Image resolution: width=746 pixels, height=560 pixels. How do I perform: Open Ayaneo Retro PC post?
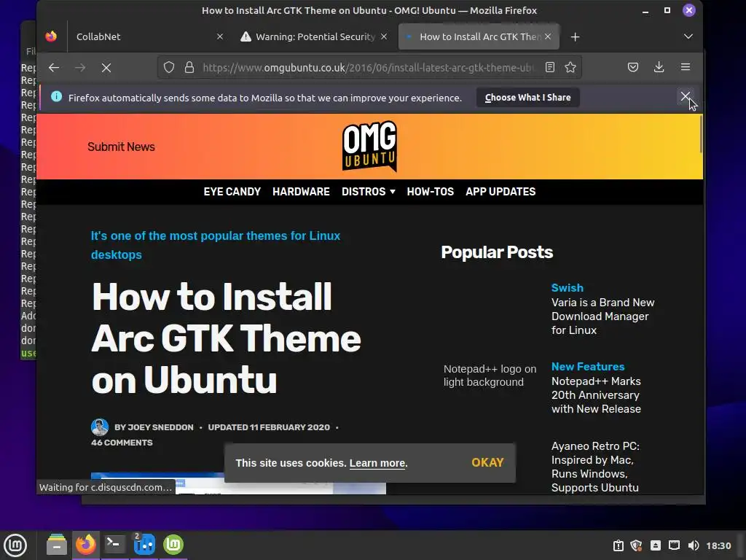click(x=595, y=467)
